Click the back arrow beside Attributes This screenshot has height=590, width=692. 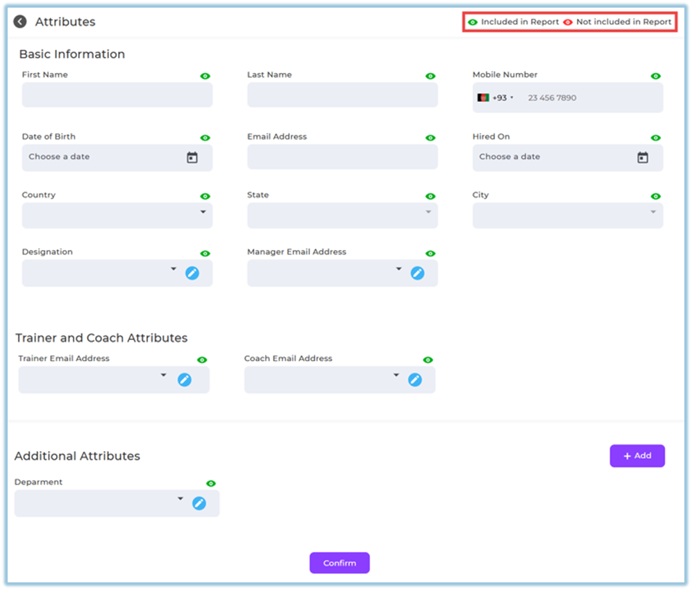click(x=20, y=22)
